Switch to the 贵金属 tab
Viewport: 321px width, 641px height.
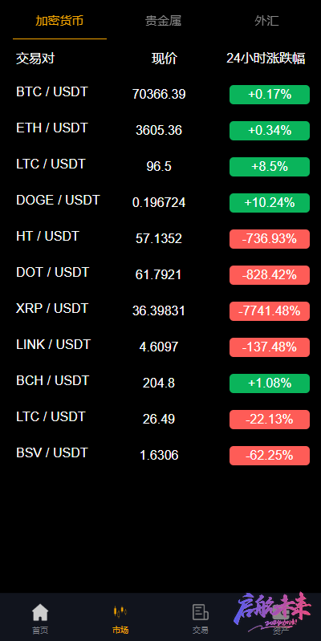(x=163, y=21)
